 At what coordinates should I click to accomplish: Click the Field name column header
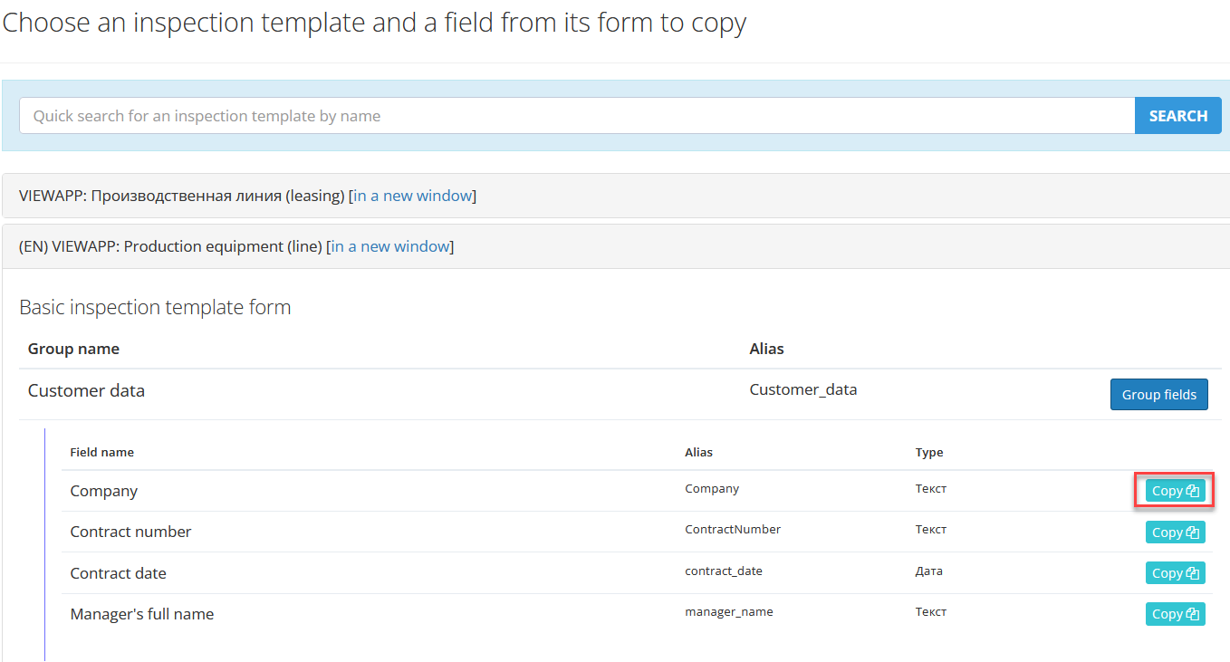coord(101,452)
